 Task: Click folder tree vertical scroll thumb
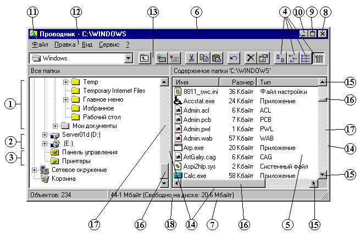[x=164, y=171]
